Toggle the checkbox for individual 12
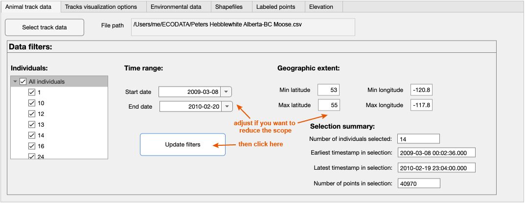525x203 pixels. 32,114
